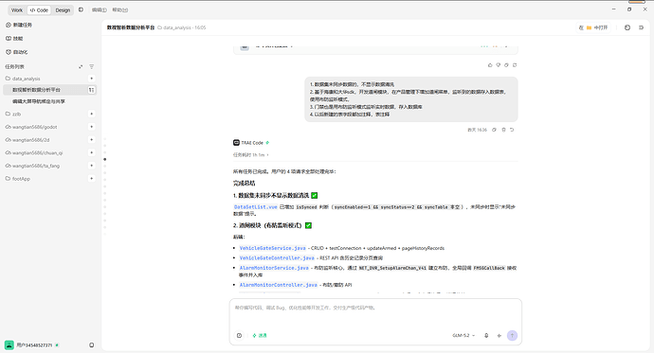Expand the task duration 1h 1m chevron
The height and width of the screenshot is (353, 654).
(x=268, y=155)
